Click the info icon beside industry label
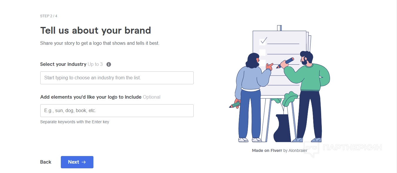This screenshot has height=173, width=397. pos(109,64)
